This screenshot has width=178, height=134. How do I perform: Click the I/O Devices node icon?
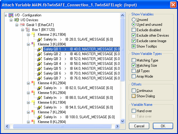17,20
